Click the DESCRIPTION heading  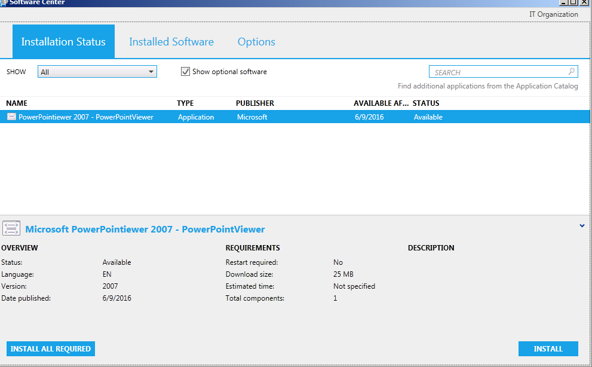click(x=431, y=248)
